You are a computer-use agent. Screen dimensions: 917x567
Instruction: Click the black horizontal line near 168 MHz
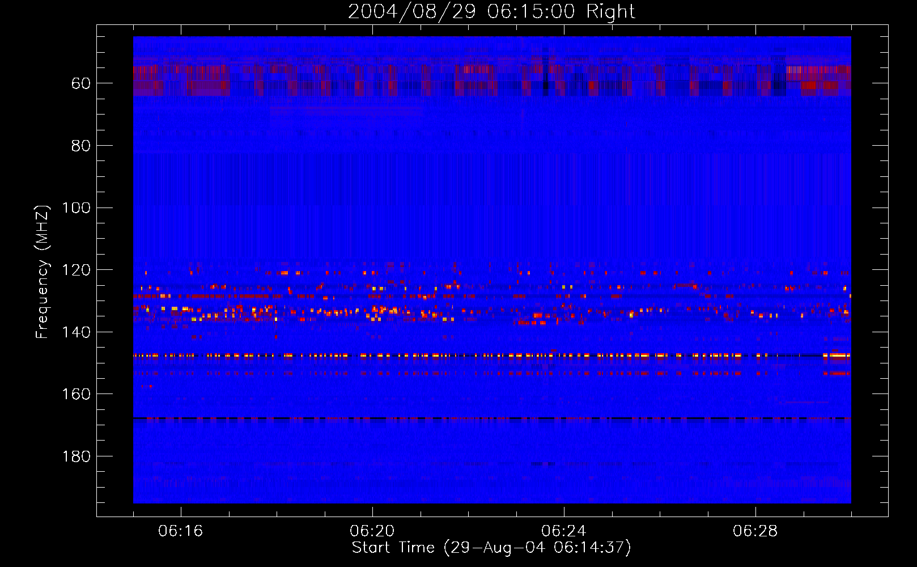[492, 418]
